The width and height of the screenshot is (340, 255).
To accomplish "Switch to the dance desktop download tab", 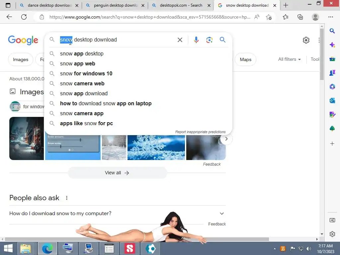I will pyautogui.click(x=49, y=5).
